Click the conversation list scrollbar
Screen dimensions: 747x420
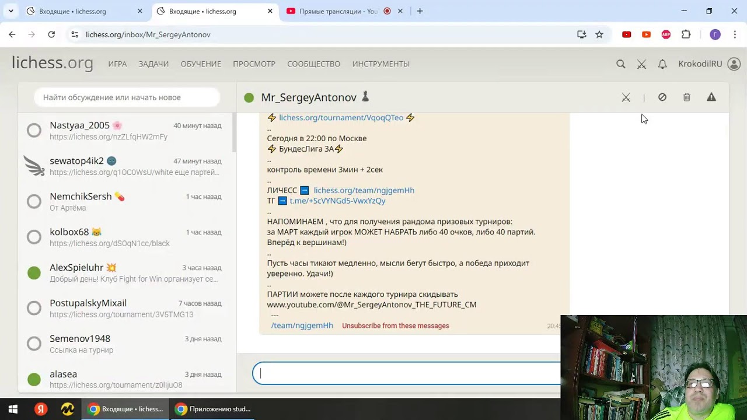pos(235,133)
